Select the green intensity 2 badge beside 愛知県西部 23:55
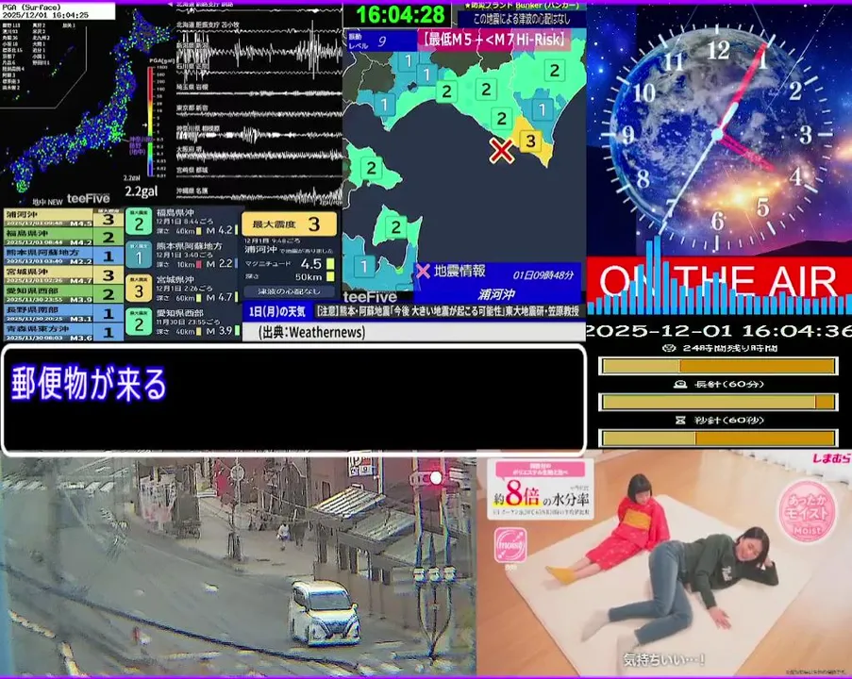This screenshot has width=852, height=679. [139, 323]
